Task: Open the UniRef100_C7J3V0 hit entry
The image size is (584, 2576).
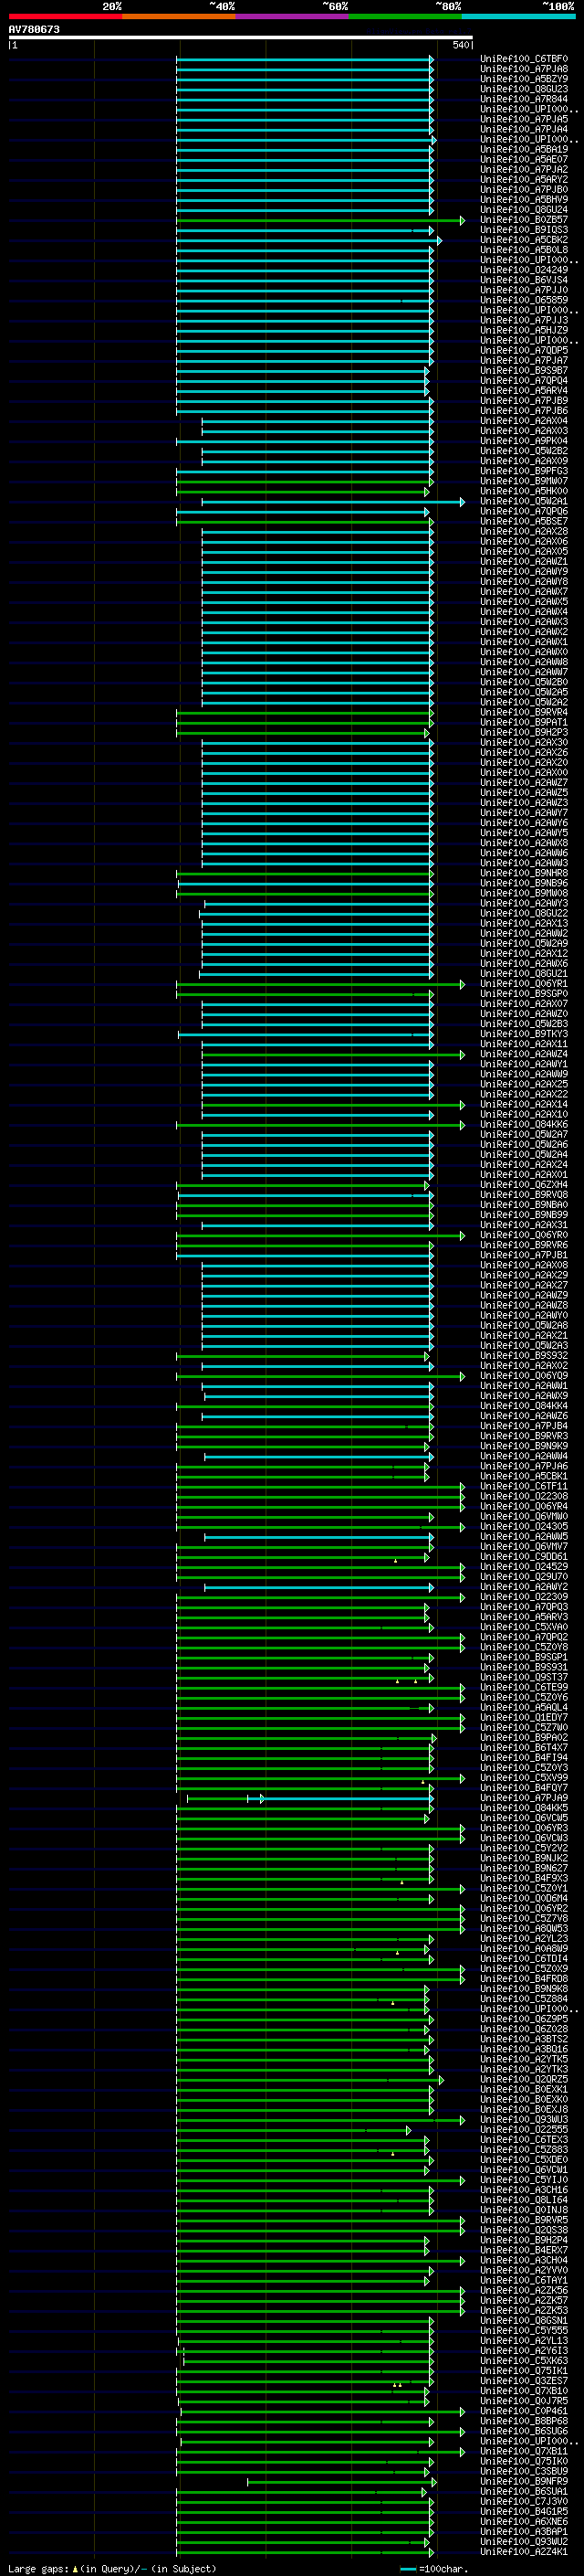Action: point(524,2501)
